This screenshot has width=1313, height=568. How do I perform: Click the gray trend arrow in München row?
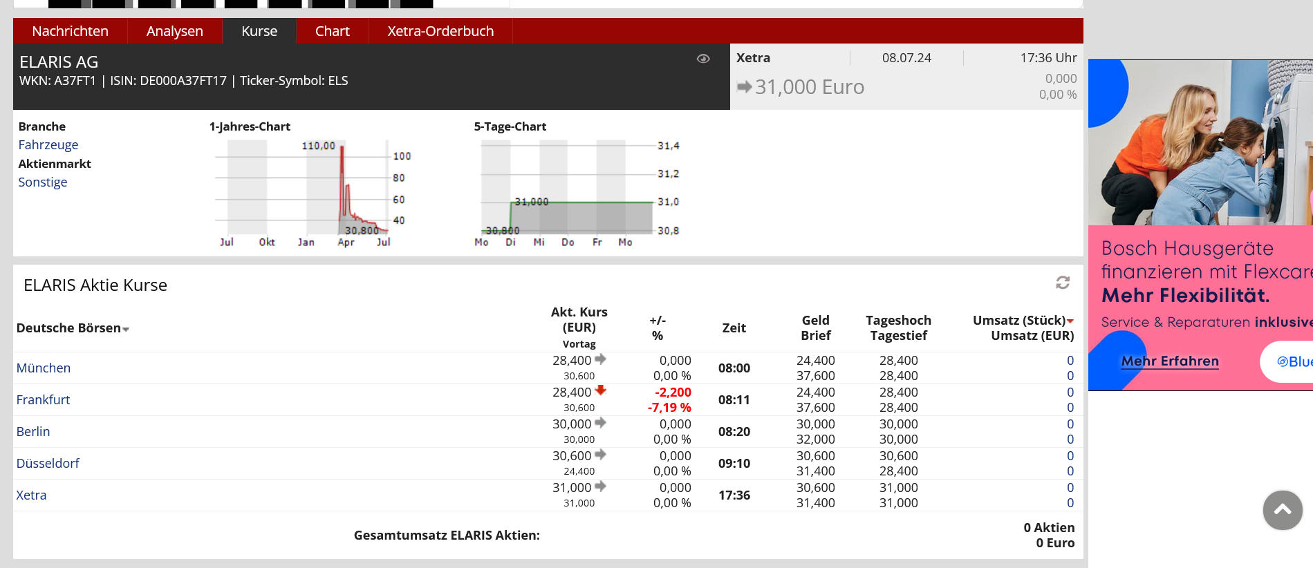point(600,359)
